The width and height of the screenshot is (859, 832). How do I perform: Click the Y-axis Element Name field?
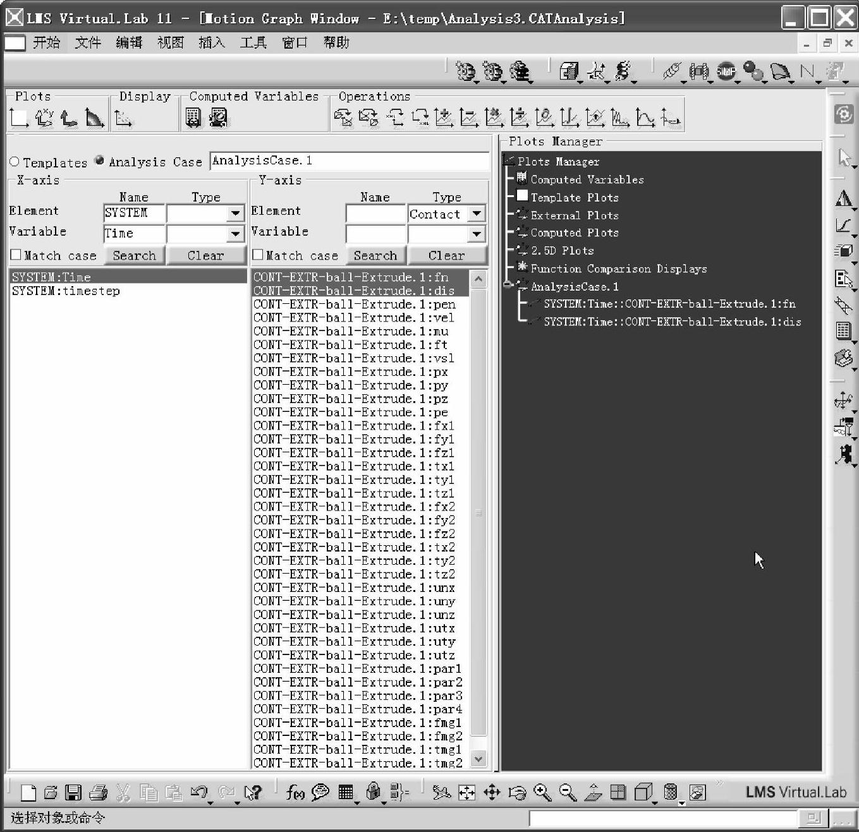[375, 214]
